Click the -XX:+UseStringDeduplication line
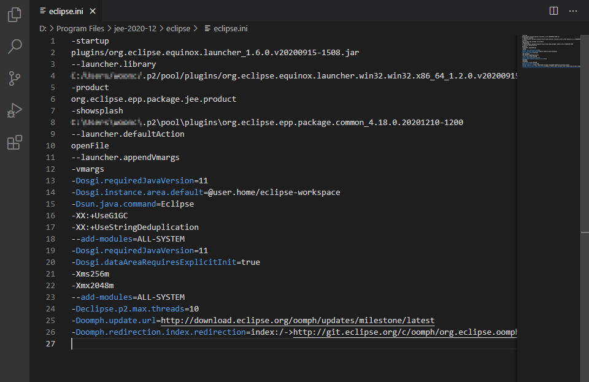The width and height of the screenshot is (589, 382). click(x=135, y=227)
